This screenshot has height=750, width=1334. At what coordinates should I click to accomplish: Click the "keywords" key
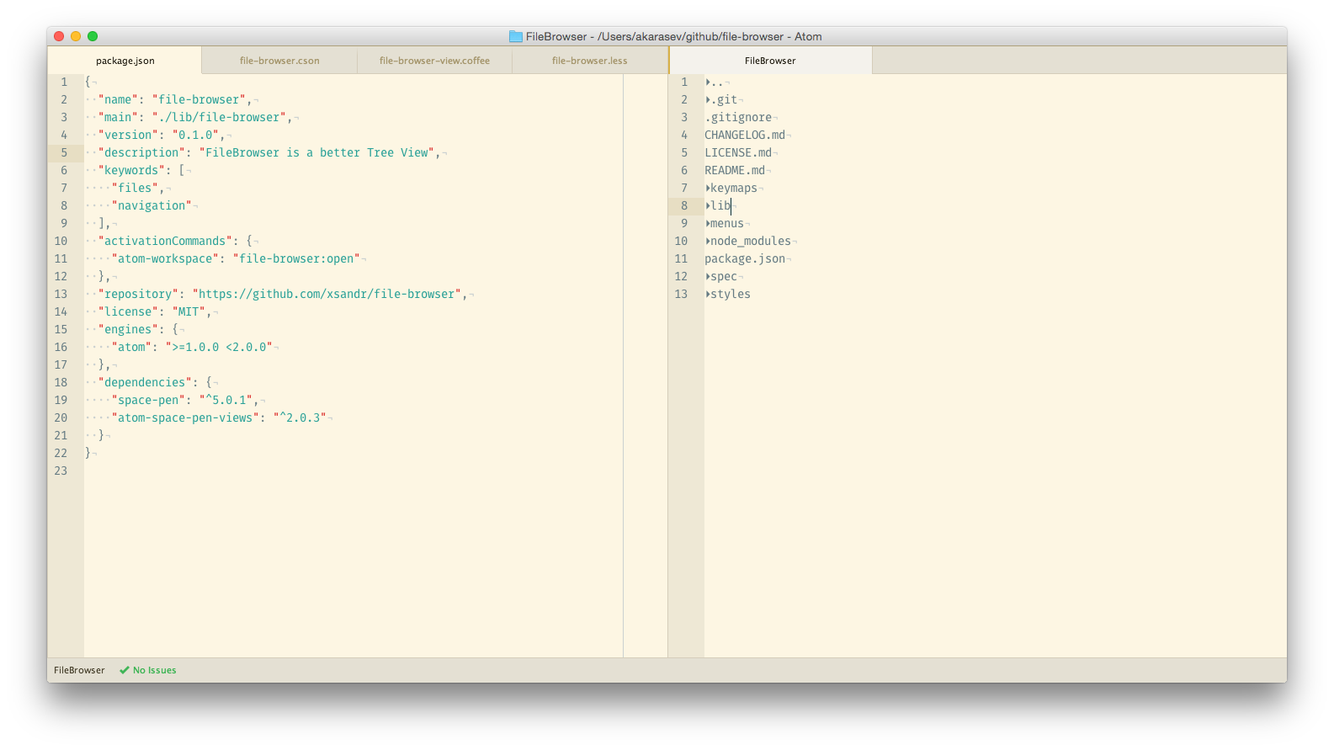pyautogui.click(x=131, y=170)
